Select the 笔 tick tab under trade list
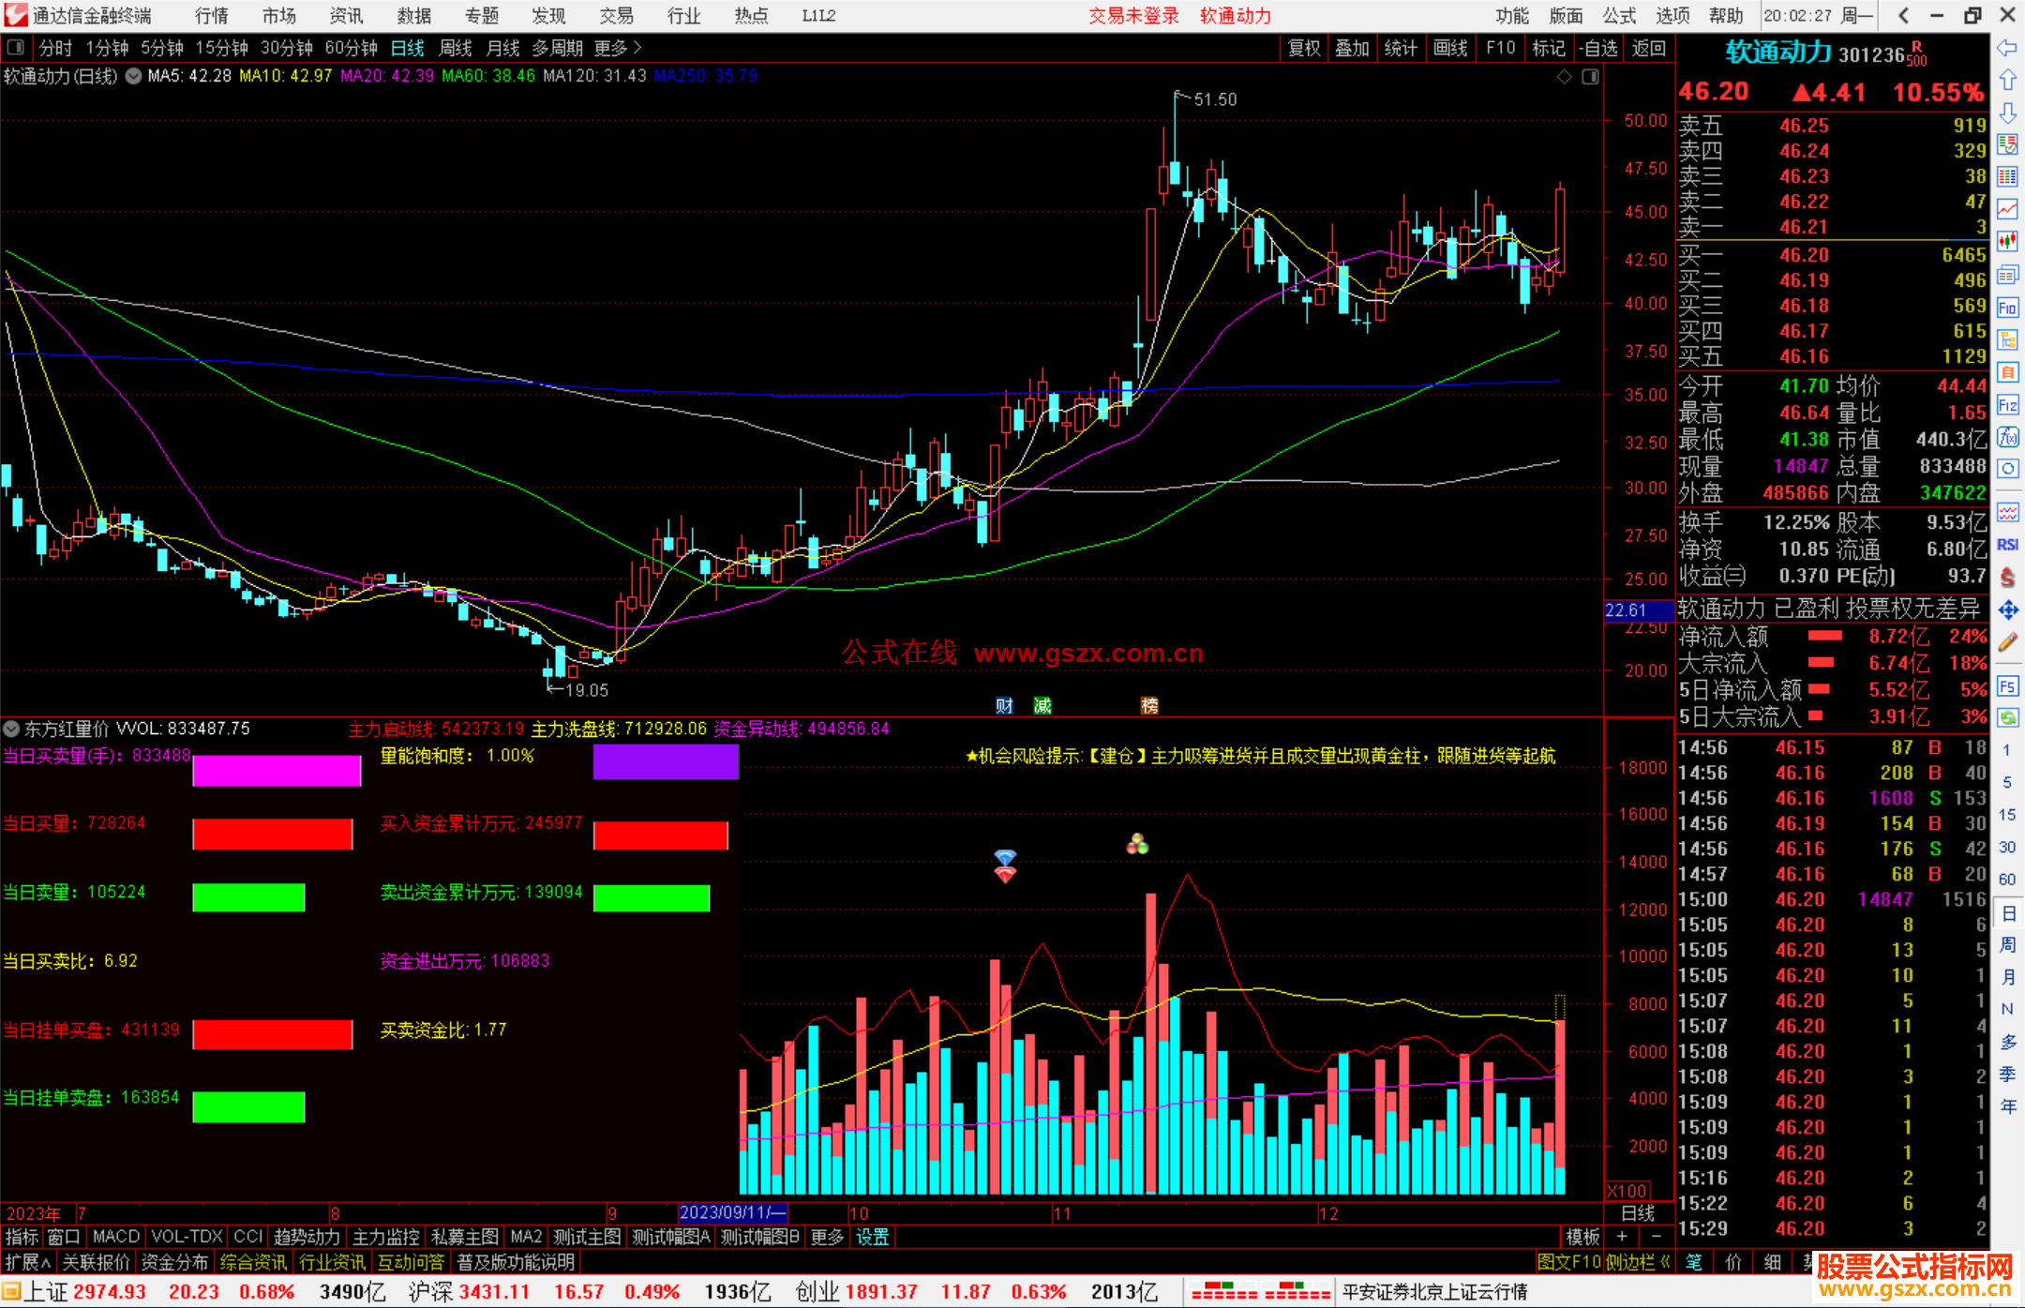Screen dimensions: 2025x1308 1693,1262
